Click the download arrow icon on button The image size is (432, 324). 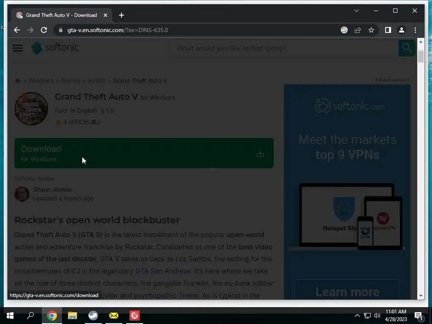point(260,153)
